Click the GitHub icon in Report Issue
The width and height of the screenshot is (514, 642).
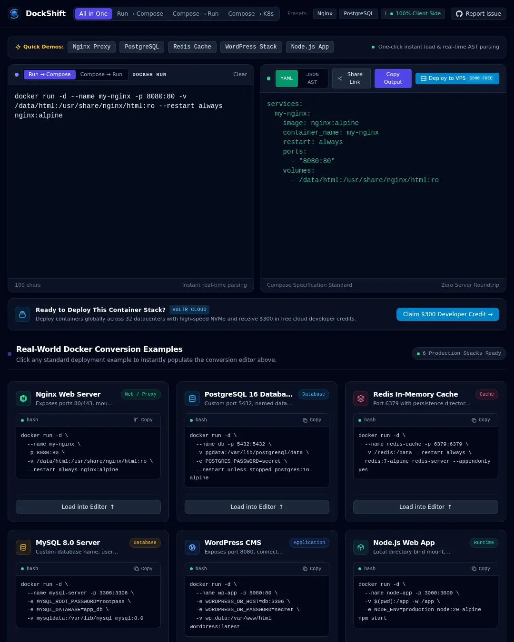[459, 14]
